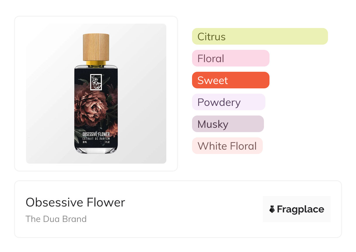Pick the Powdery accord tag
Image resolution: width=356 pixels, height=252 pixels.
(x=228, y=102)
